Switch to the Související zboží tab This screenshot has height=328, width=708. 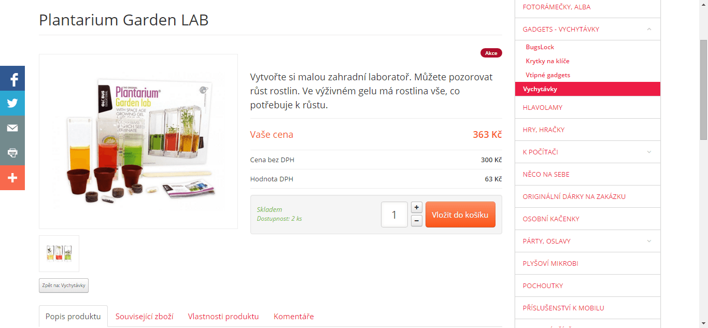(x=144, y=316)
